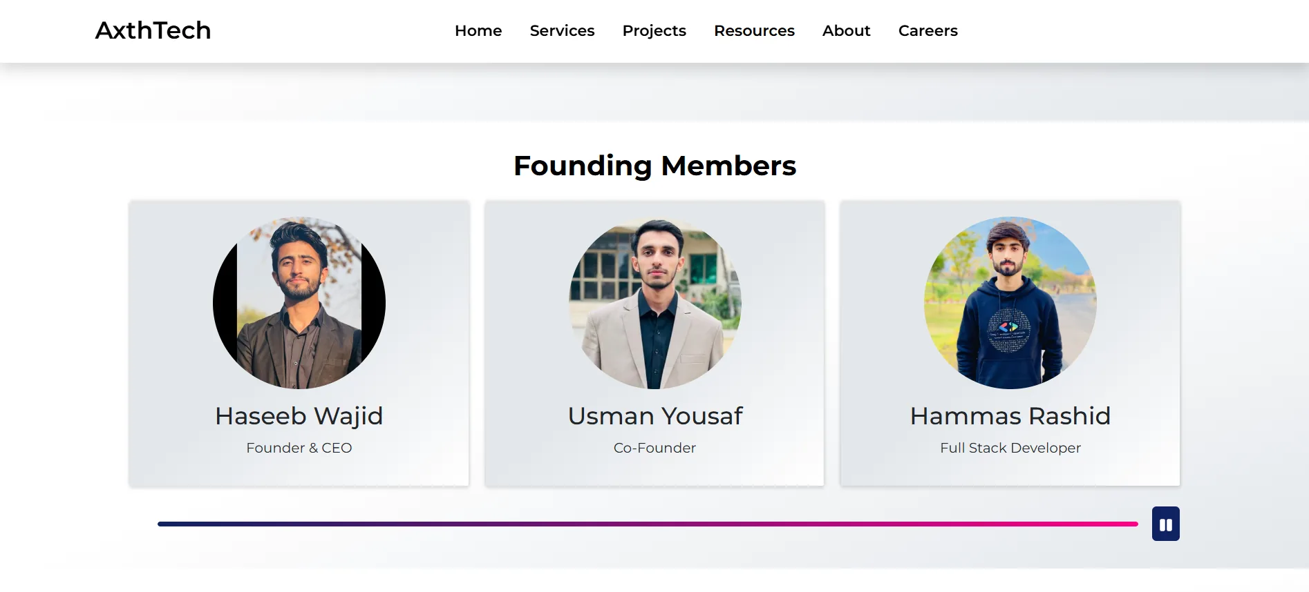Click the Founder & CEO role label

click(299, 448)
